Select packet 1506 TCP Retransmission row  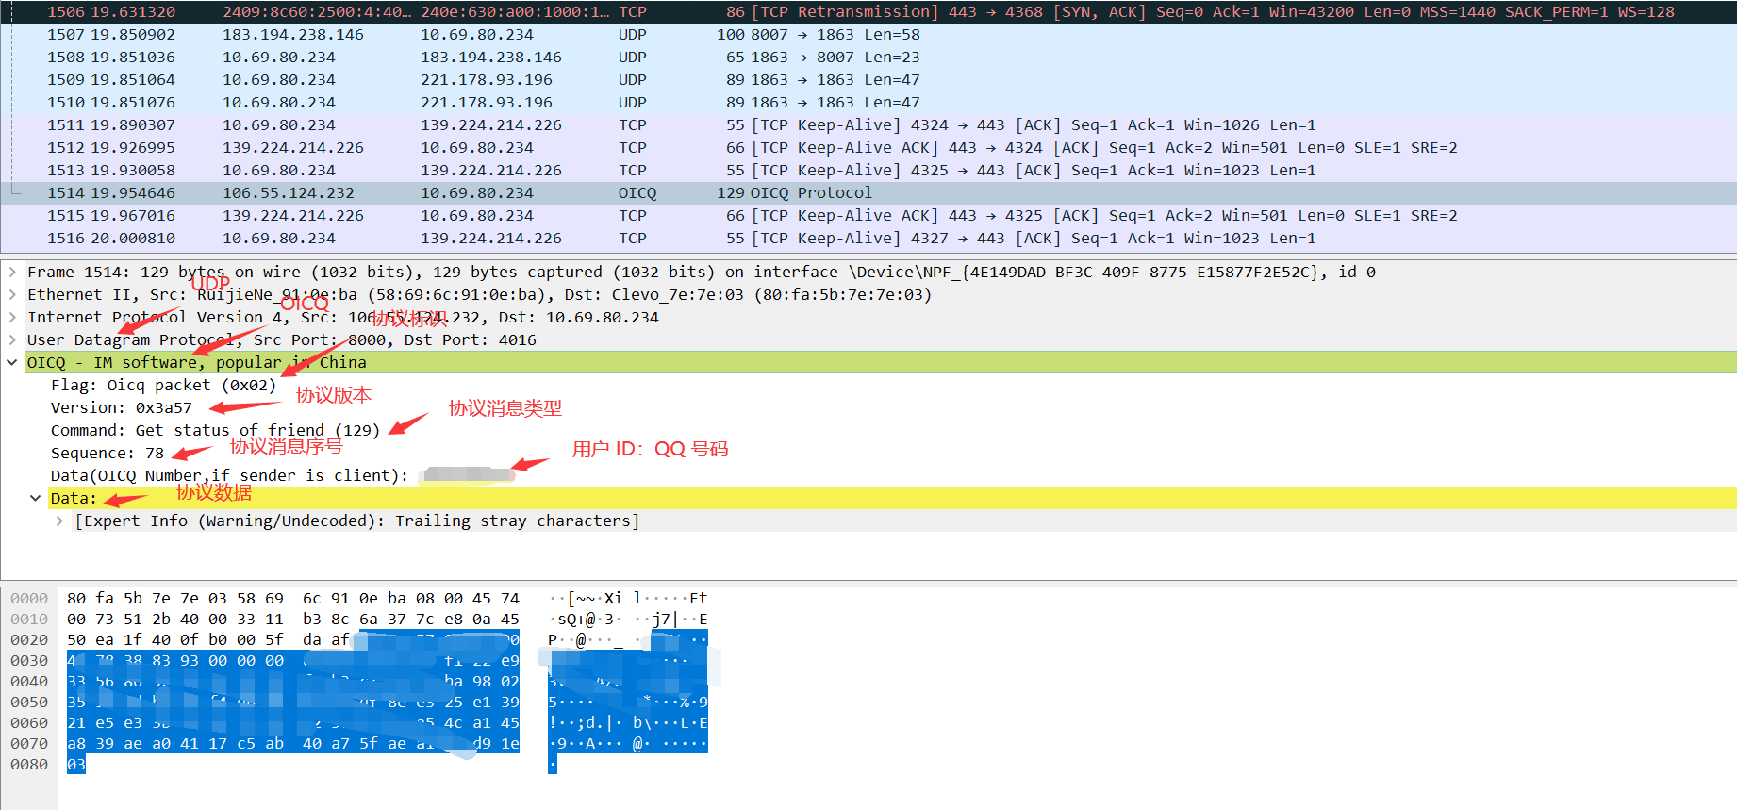coord(868,11)
